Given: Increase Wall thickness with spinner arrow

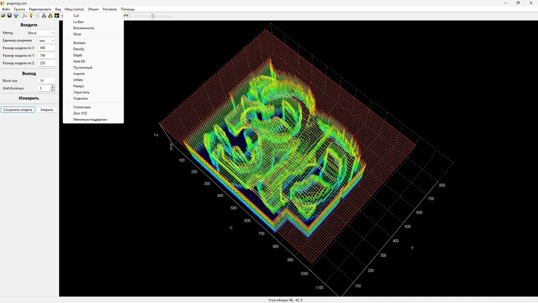Looking at the screenshot, I should pyautogui.click(x=53, y=87).
